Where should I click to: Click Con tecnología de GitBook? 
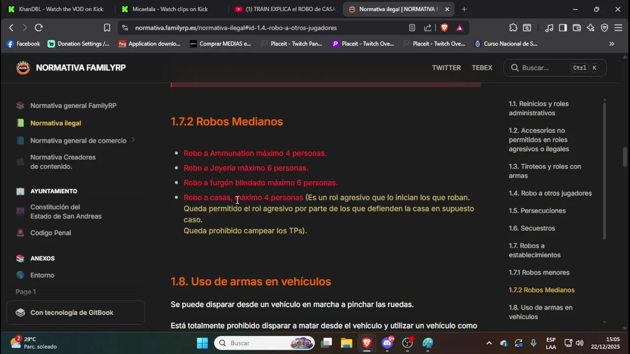[x=76, y=313]
